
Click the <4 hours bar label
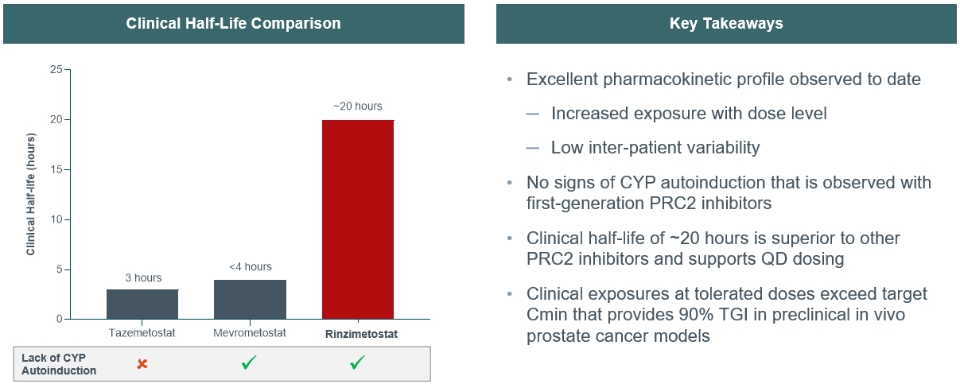click(x=250, y=267)
